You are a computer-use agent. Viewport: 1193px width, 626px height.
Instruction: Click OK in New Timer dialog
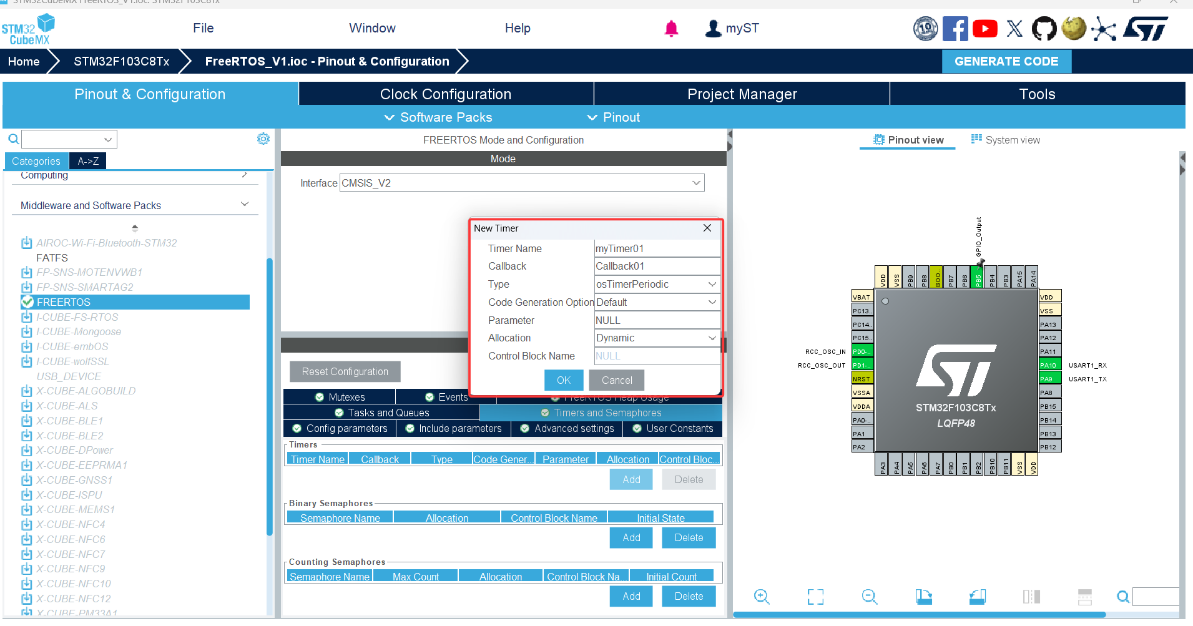564,380
